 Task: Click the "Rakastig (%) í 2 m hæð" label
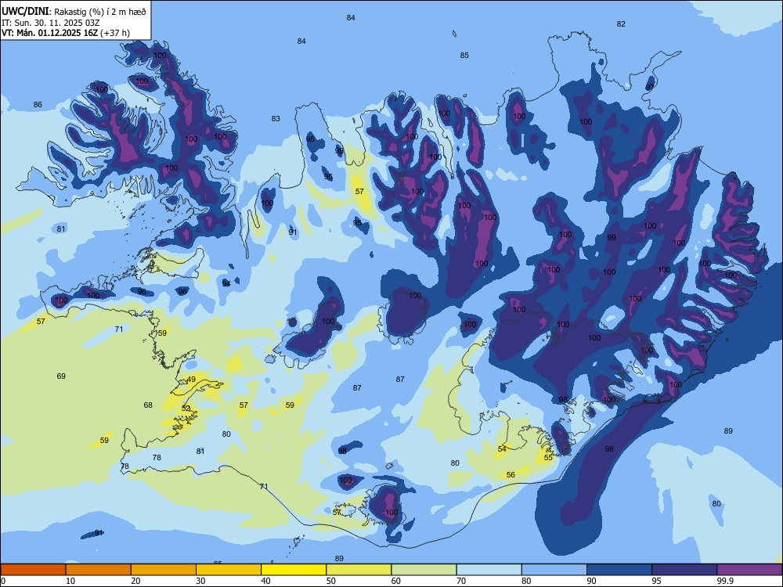pyautogui.click(x=100, y=12)
